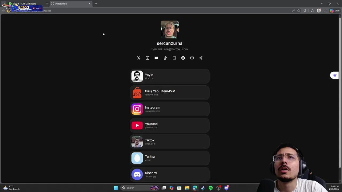Click the share icon in the social row
Image resolution: width=342 pixels, height=192 pixels.
click(x=201, y=58)
